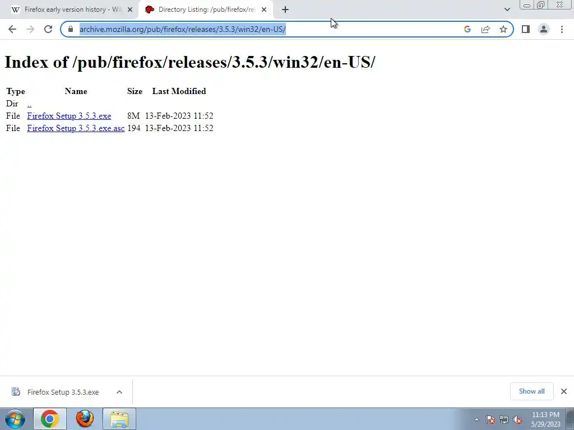Open the user profile avatar

click(544, 29)
